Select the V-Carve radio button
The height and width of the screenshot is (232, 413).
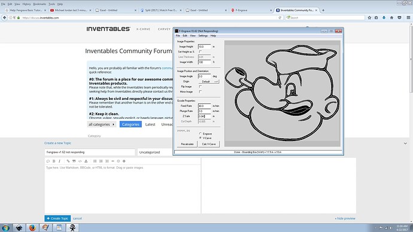[201, 138]
